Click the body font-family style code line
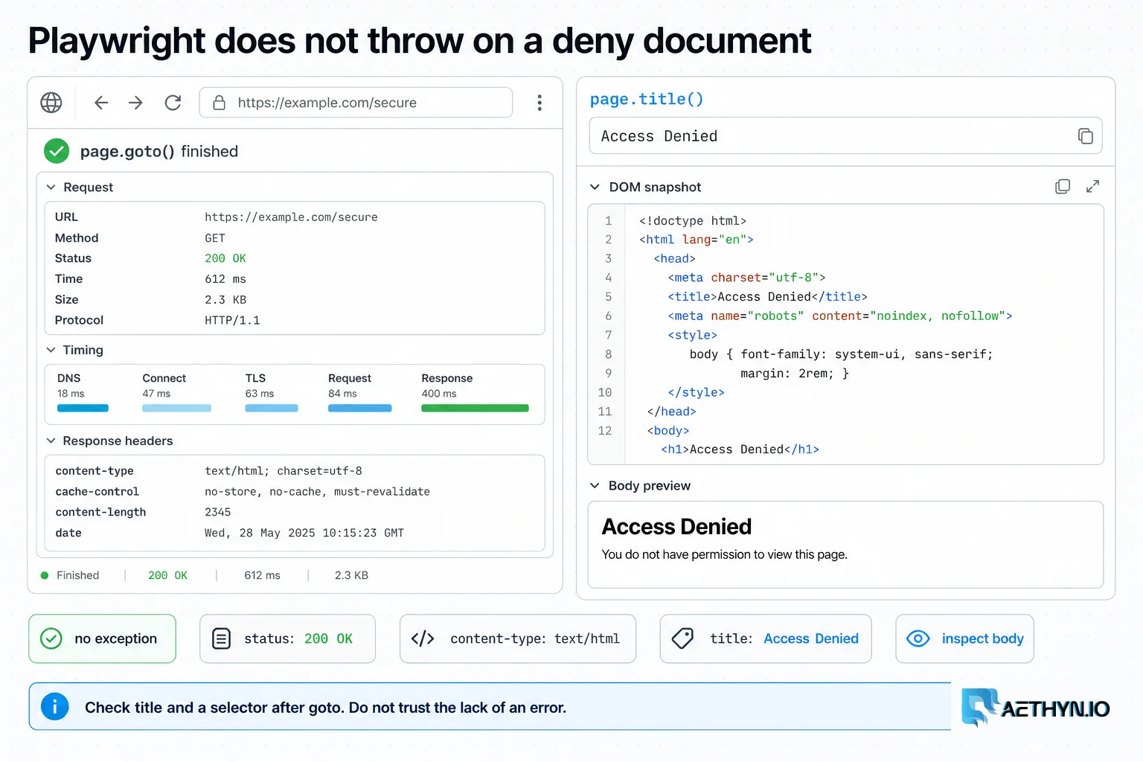Image resolution: width=1143 pixels, height=762 pixels. [x=841, y=354]
